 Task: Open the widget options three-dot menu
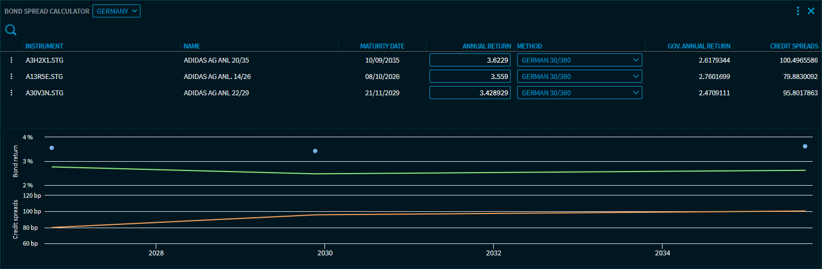coord(798,11)
